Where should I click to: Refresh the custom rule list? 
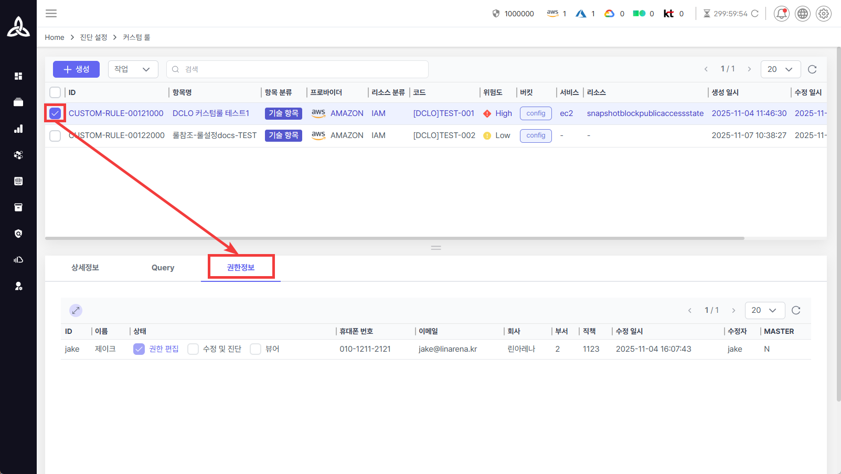(x=812, y=69)
